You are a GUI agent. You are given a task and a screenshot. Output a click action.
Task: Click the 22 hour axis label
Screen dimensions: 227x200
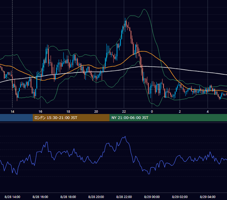[124, 111]
